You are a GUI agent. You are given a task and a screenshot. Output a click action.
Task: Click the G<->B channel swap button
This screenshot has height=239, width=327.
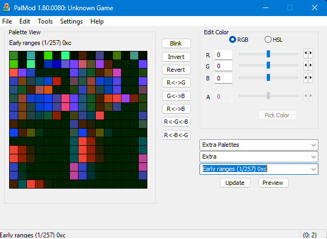176,96
